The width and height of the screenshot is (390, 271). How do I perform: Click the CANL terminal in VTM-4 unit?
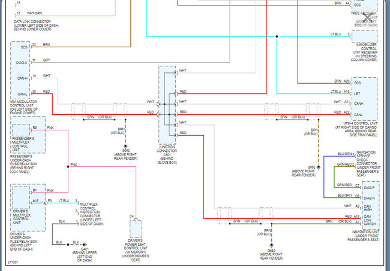point(358,115)
